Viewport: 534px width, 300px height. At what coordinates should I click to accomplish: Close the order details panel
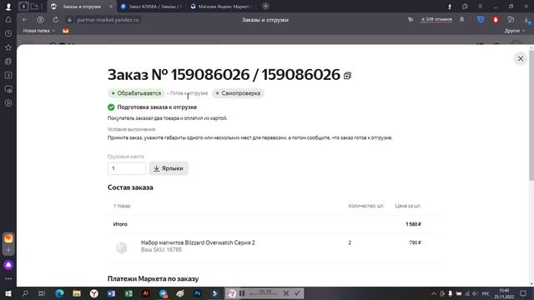521,59
